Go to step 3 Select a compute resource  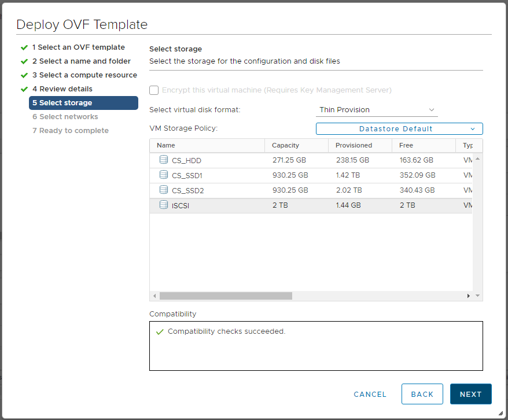pyautogui.click(x=84, y=75)
